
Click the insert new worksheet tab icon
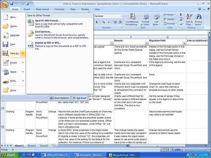point(54,145)
